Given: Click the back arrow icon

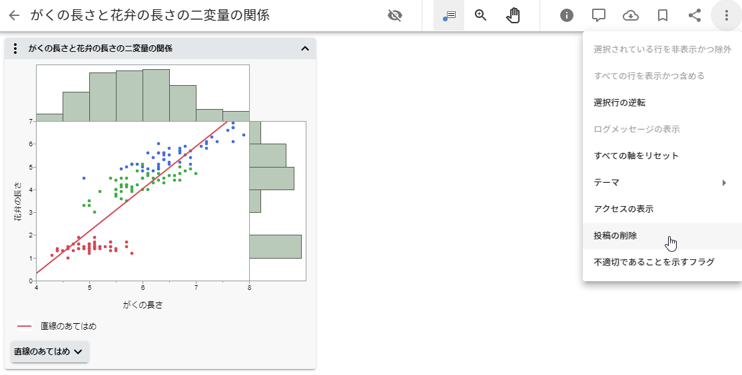Looking at the screenshot, I should [x=15, y=15].
